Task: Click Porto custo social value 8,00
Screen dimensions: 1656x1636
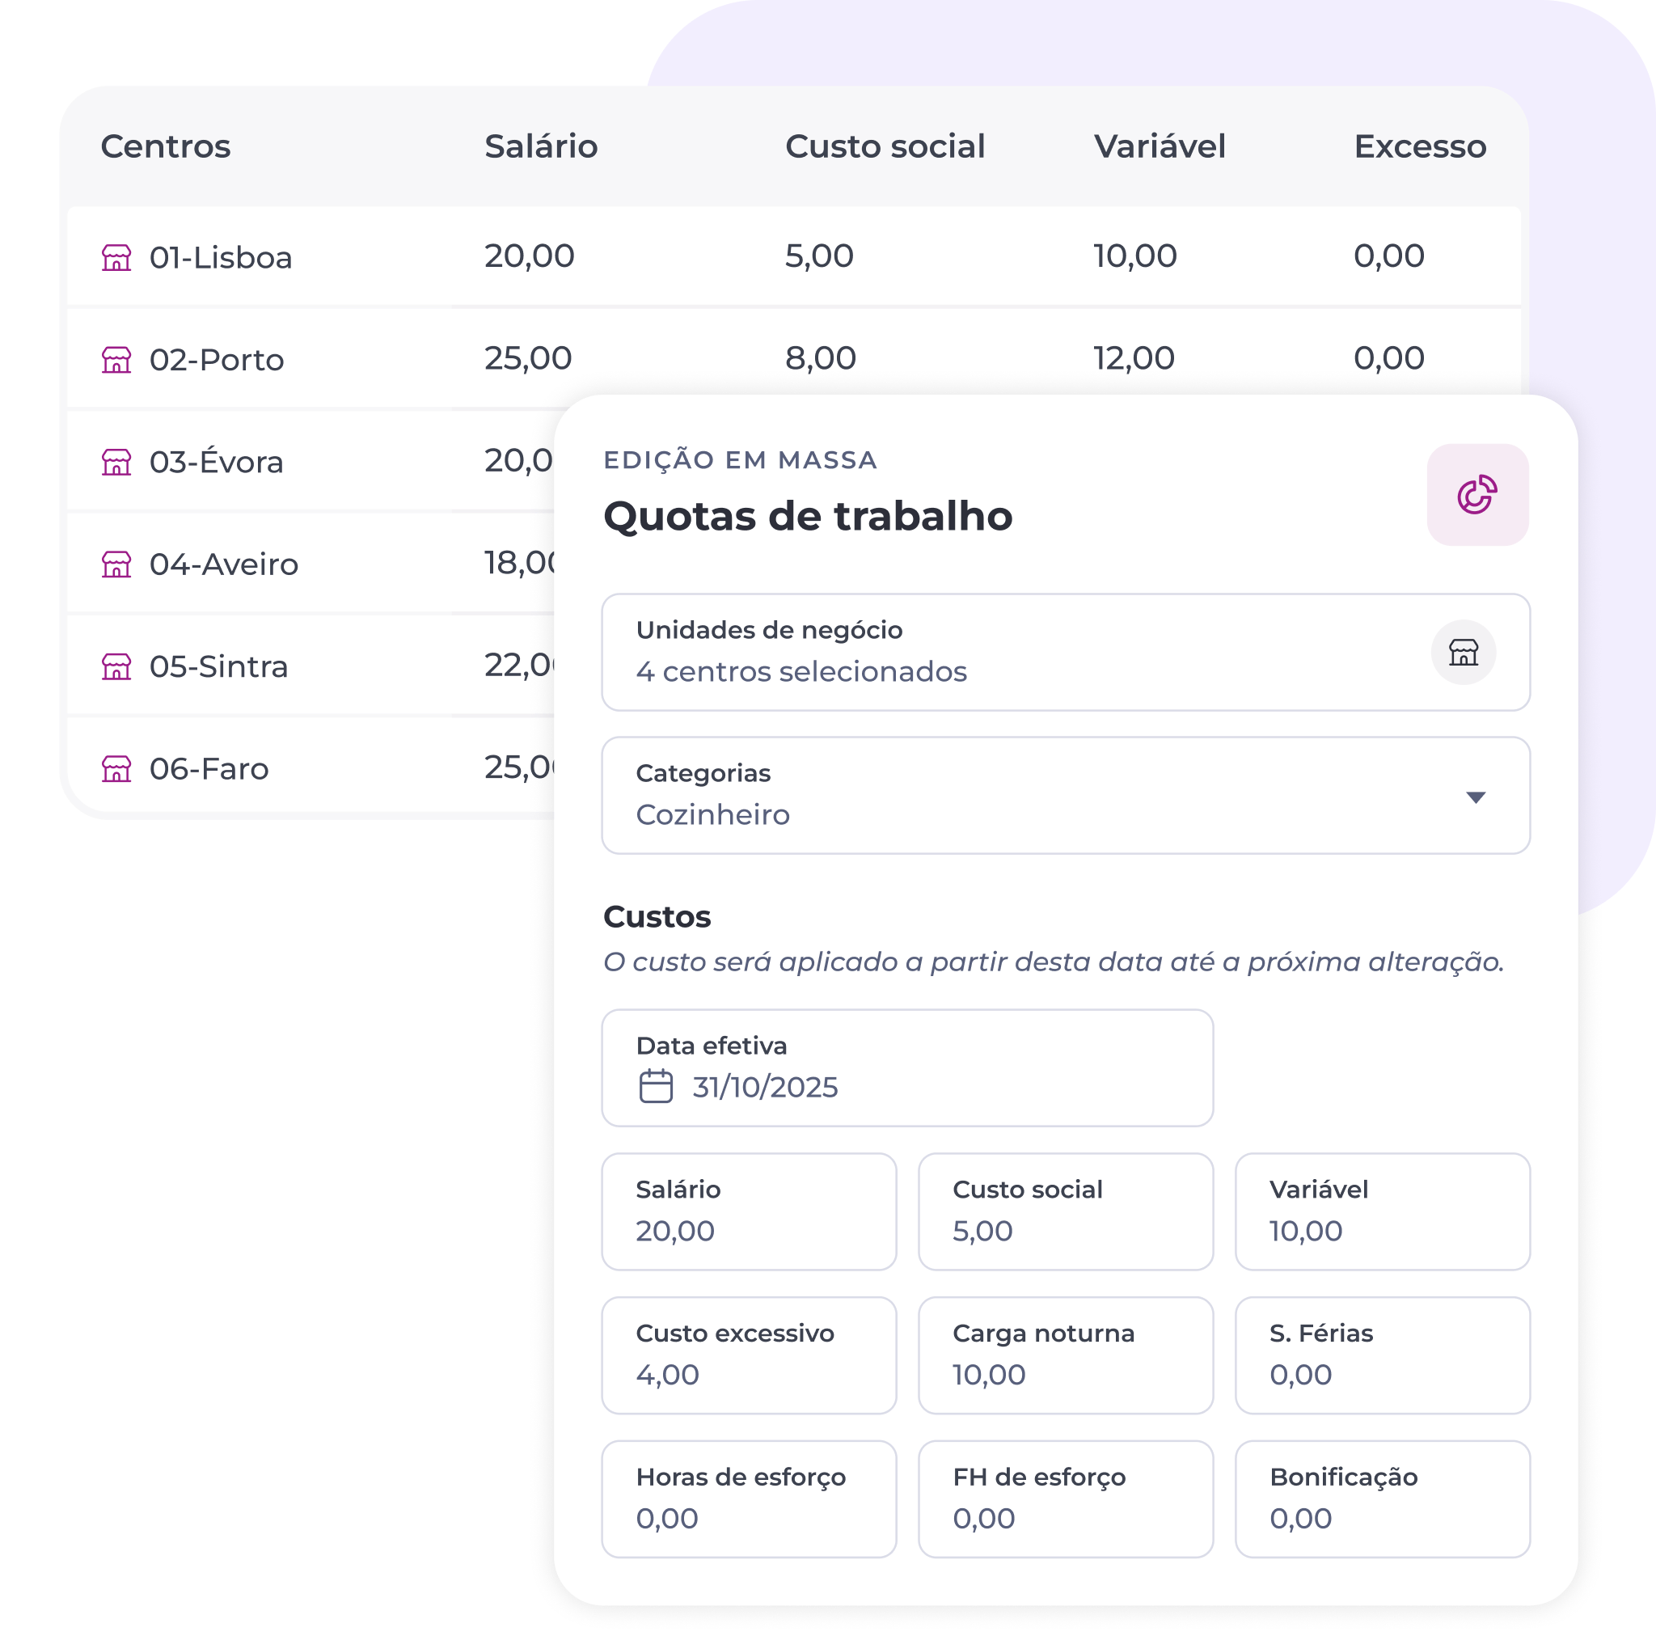Action: pos(820,358)
